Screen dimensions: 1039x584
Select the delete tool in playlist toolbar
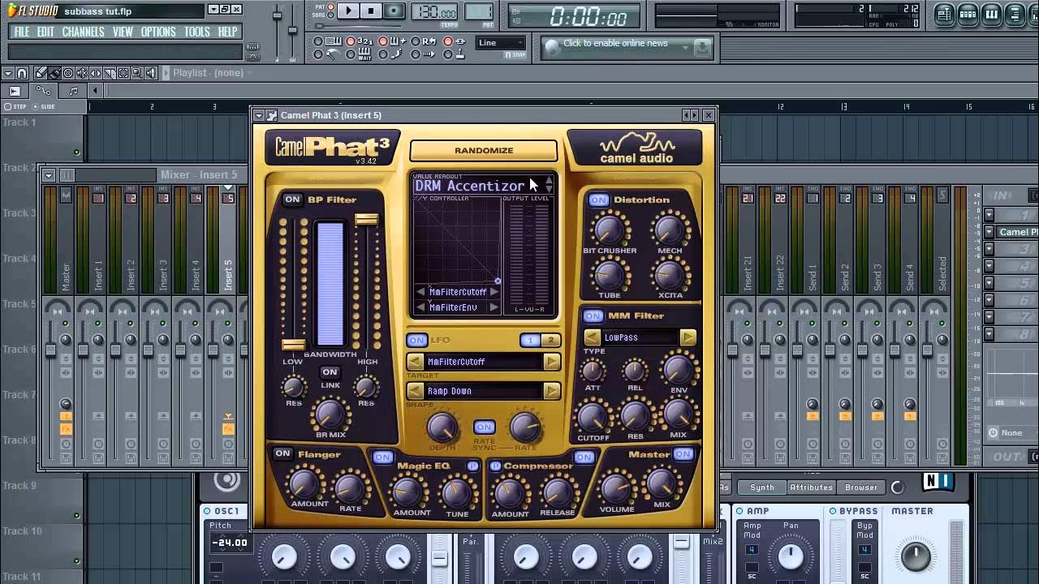coord(68,73)
